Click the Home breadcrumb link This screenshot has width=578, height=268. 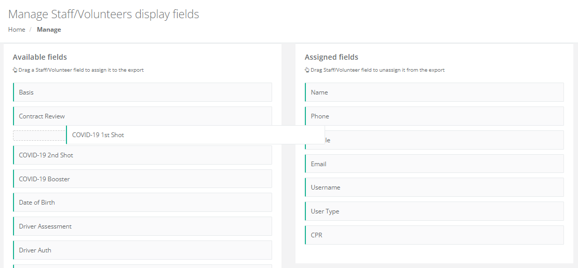tap(17, 30)
